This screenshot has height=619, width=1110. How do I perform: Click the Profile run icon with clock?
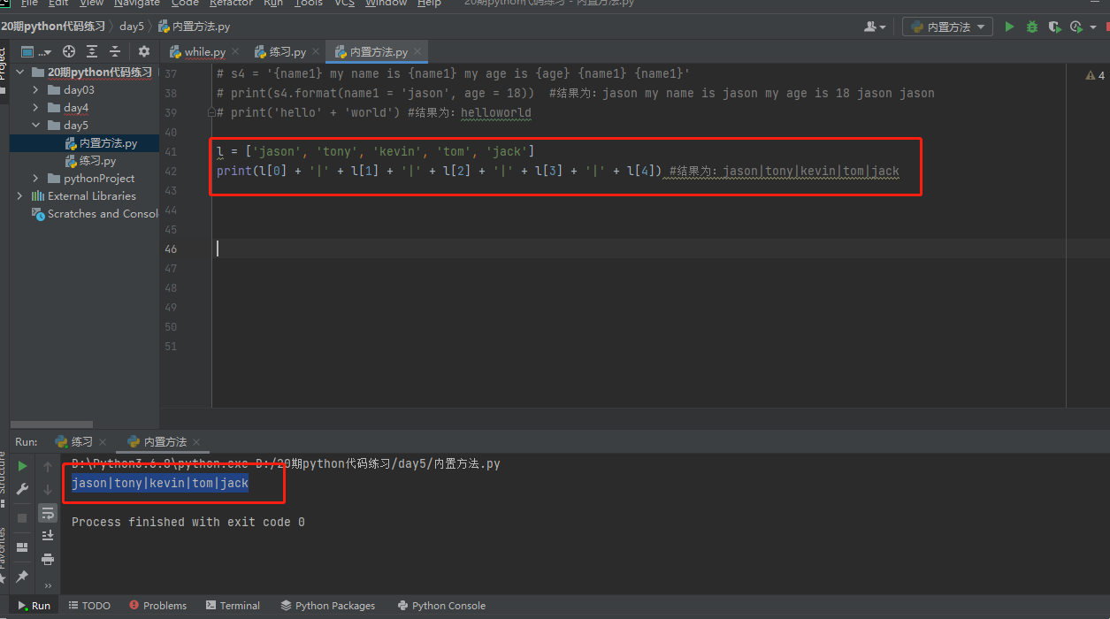(1076, 27)
